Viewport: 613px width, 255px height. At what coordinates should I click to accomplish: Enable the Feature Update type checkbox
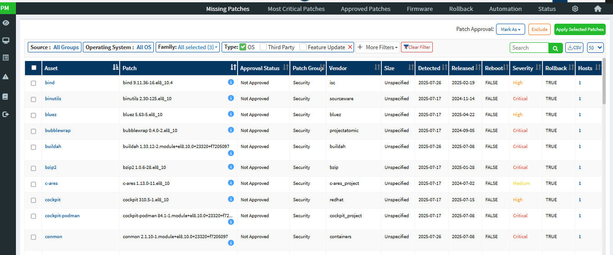click(303, 47)
